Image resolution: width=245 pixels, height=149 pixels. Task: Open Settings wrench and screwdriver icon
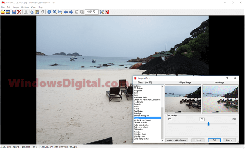coord(101,12)
